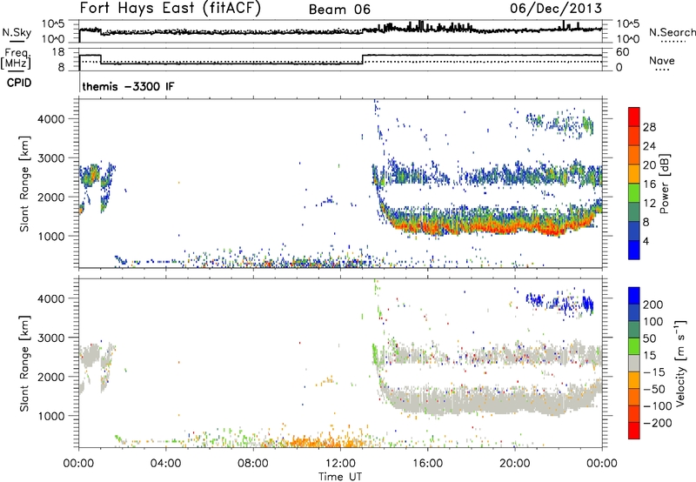Click the "themis -3300 IF" control program text
The height and width of the screenshot is (482, 696).
click(x=128, y=86)
